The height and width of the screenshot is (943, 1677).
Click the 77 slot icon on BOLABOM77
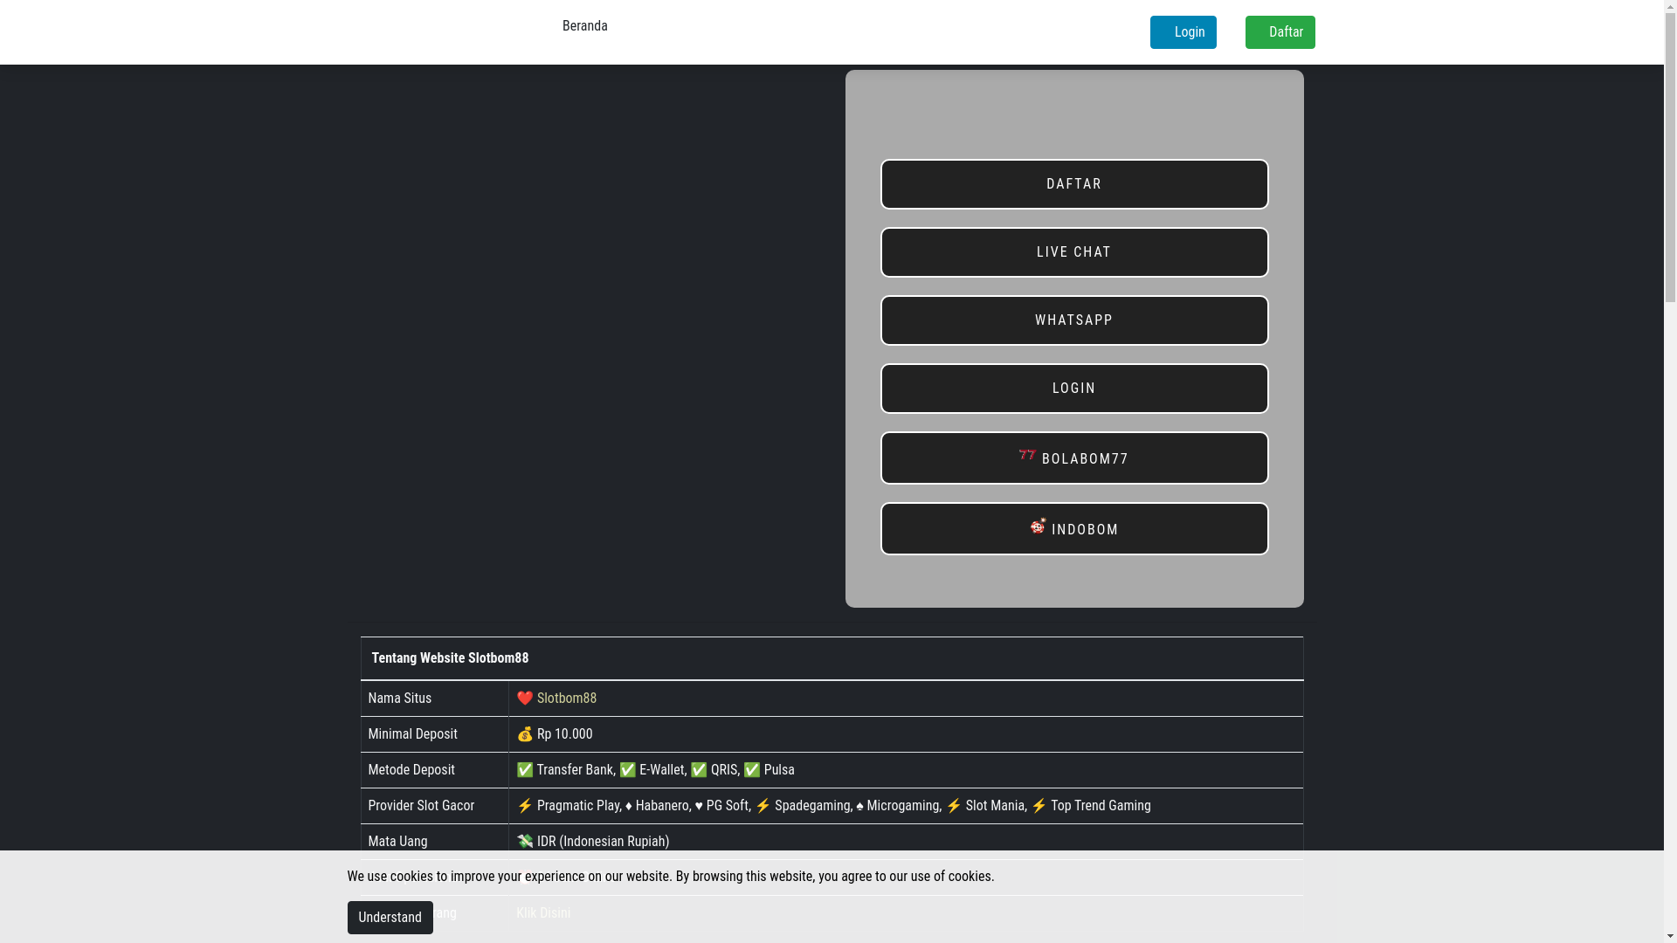click(1027, 455)
